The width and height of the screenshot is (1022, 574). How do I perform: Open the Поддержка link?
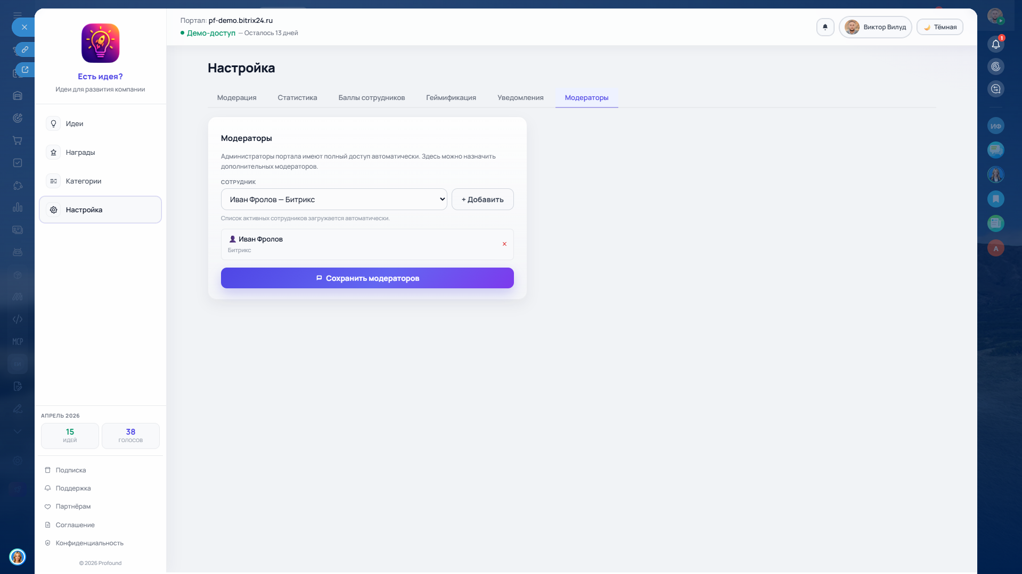73,488
